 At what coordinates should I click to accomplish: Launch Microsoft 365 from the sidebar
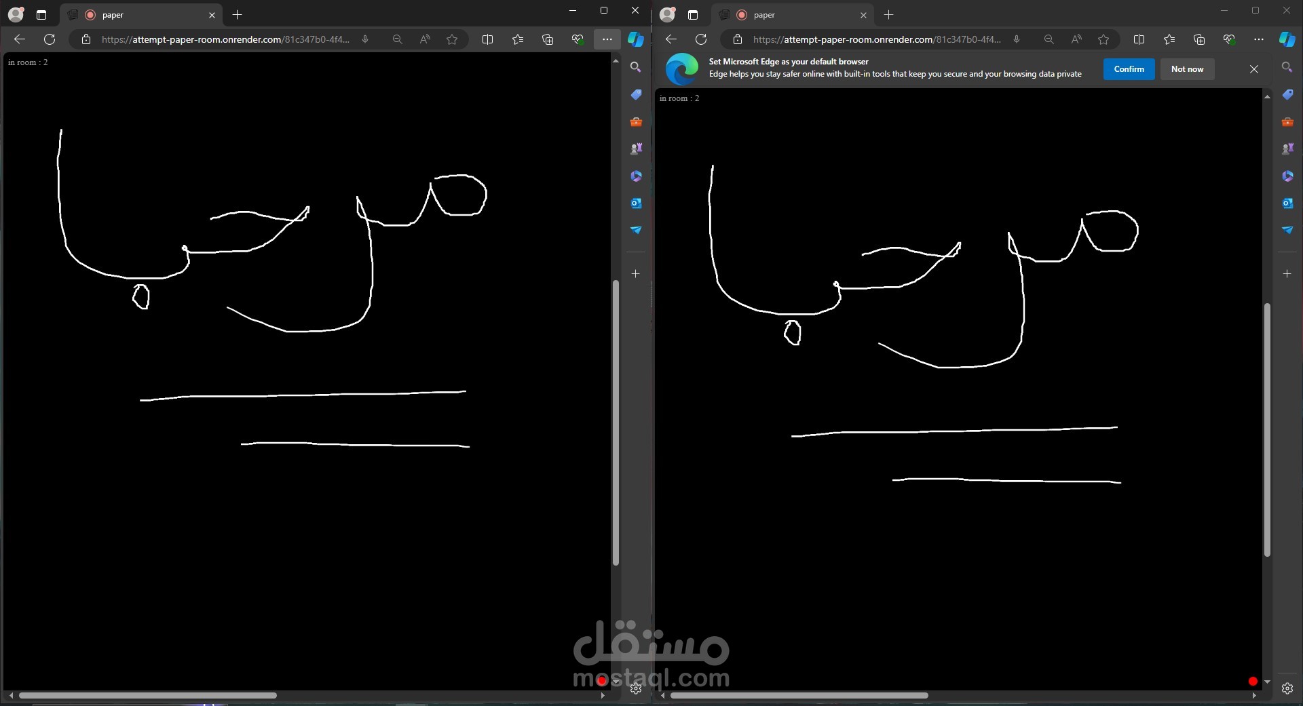(x=636, y=176)
